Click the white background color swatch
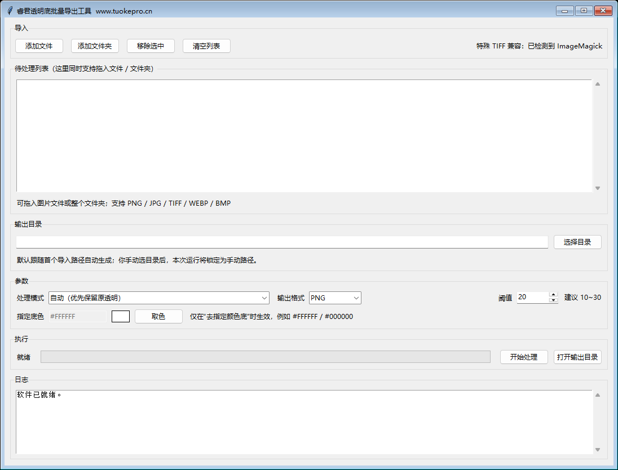618x470 pixels. point(121,316)
